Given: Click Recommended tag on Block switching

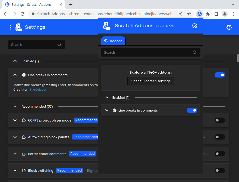Looking at the screenshot, I should tap(69, 170).
